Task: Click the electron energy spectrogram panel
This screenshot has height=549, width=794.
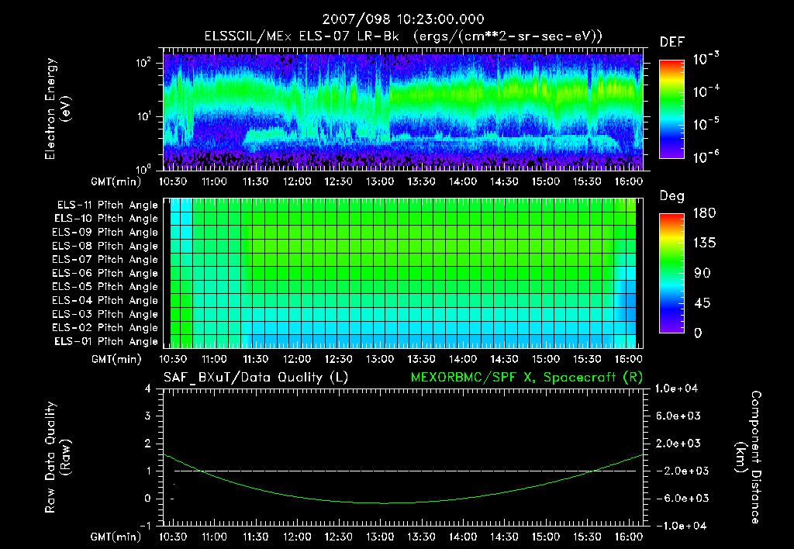Action: tap(403, 111)
